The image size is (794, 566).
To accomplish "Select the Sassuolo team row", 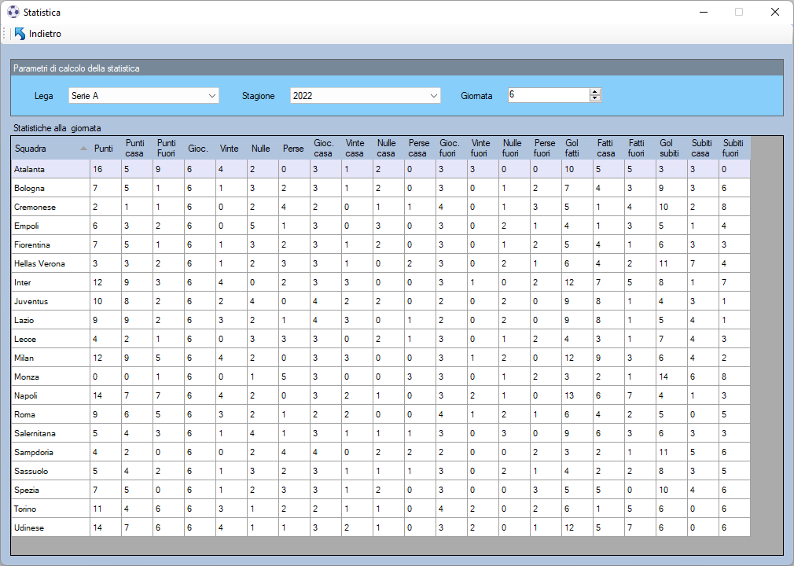I will point(380,471).
